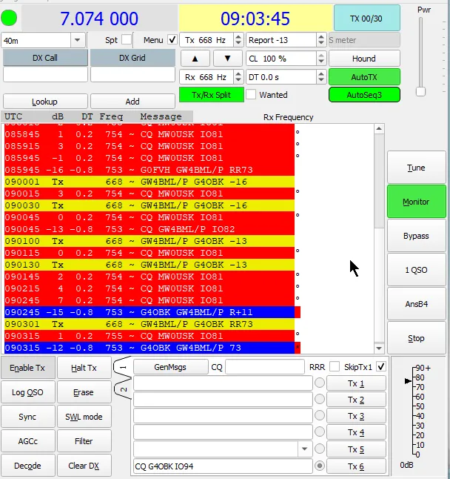
Task: Click the Pwr slider handle
Action: (420, 91)
